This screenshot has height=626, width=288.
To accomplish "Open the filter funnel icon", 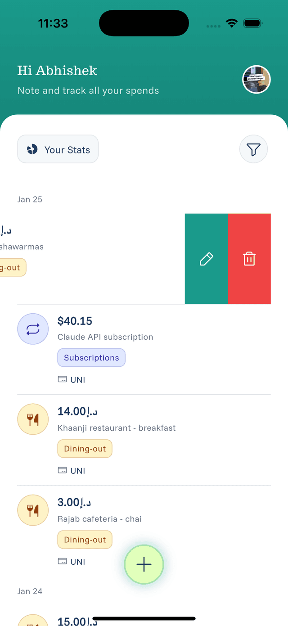I will [x=253, y=149].
